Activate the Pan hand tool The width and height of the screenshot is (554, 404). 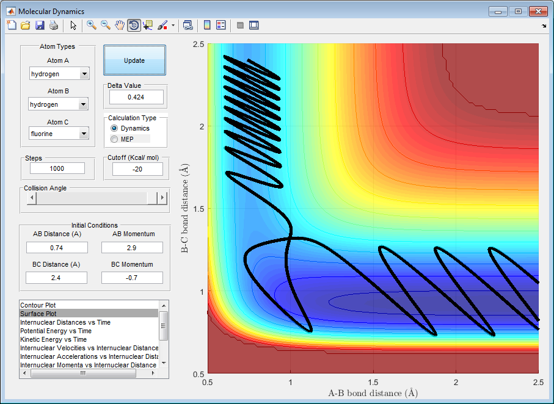point(120,25)
